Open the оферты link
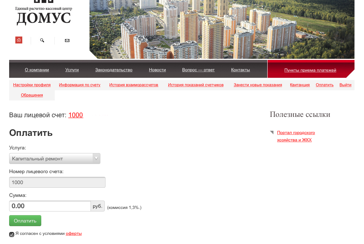Image resolution: width=364 pixels, height=244 pixels. (74, 233)
